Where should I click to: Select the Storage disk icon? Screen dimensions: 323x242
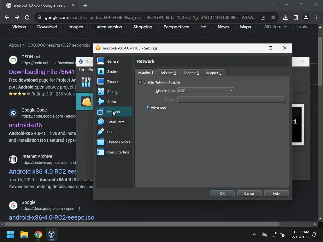[x=101, y=91]
